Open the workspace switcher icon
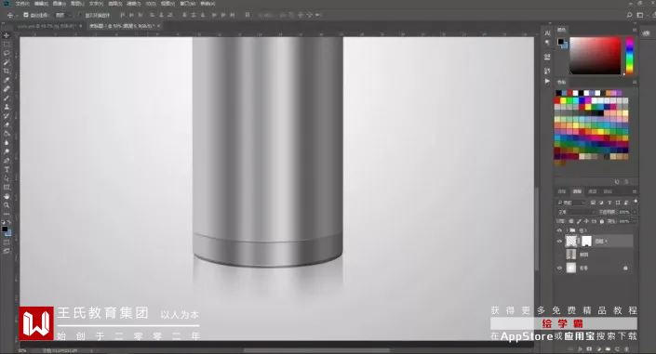656x354 pixels. 639,15
